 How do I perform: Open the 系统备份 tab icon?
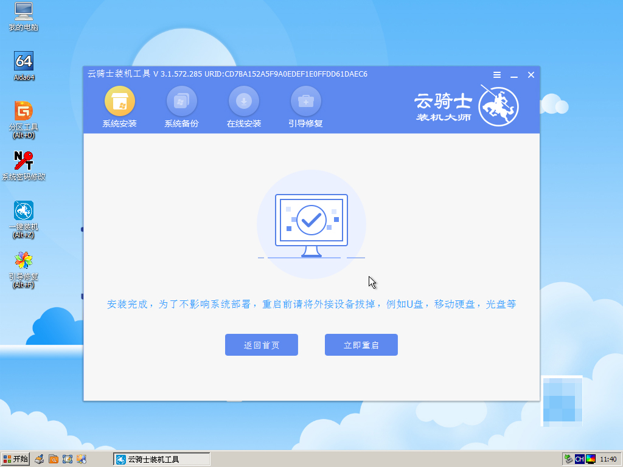point(181,102)
